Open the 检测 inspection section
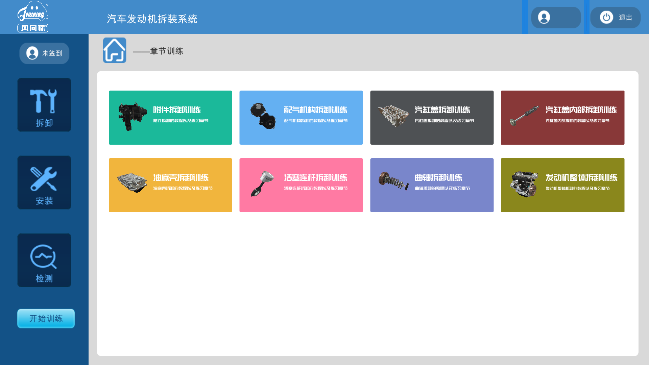 pos(44,260)
